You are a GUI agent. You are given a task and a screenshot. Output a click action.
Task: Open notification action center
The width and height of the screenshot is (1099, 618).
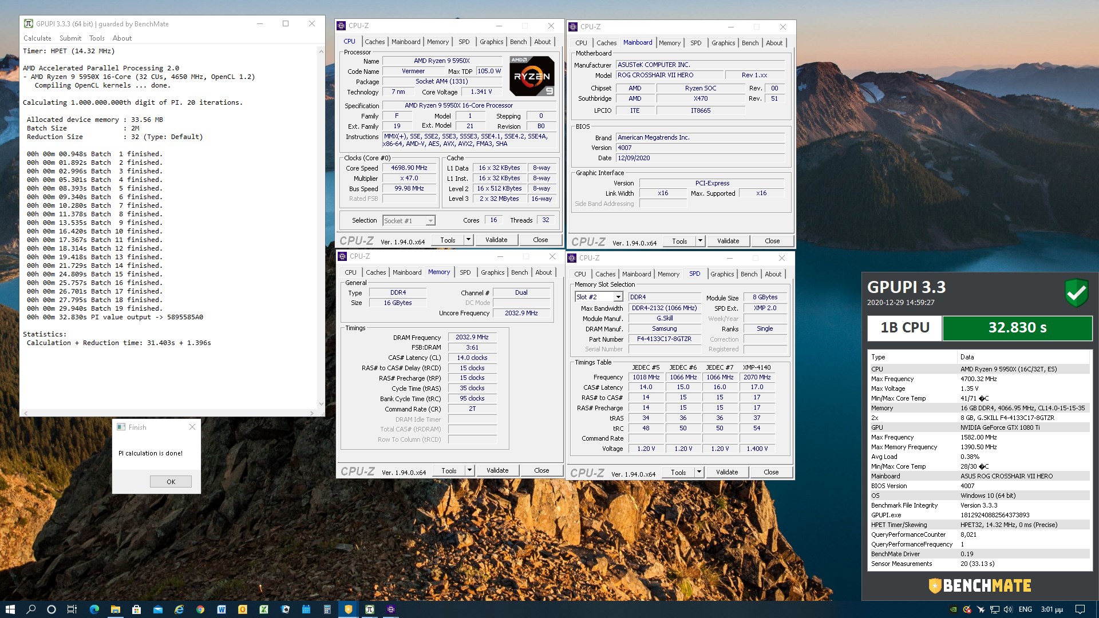click(x=1080, y=609)
